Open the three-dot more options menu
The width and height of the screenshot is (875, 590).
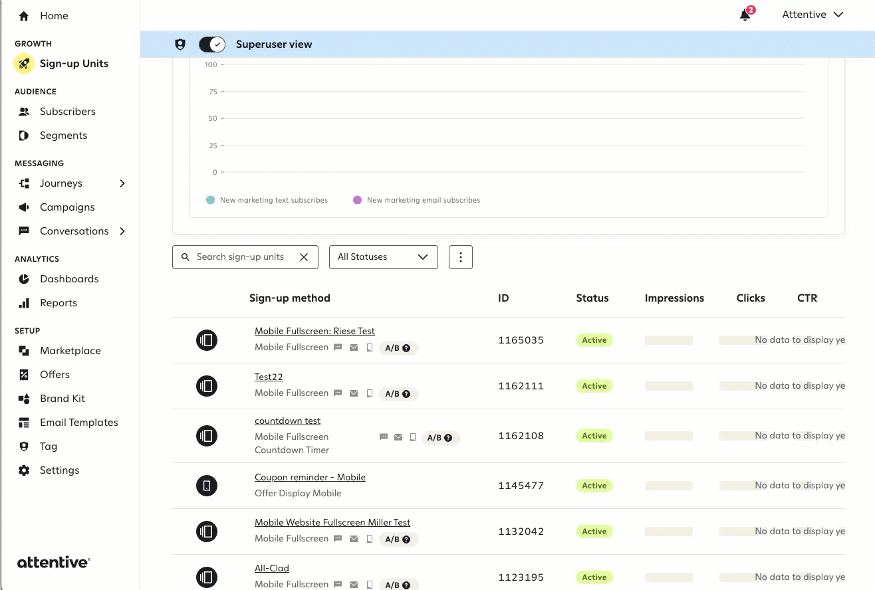[461, 257]
